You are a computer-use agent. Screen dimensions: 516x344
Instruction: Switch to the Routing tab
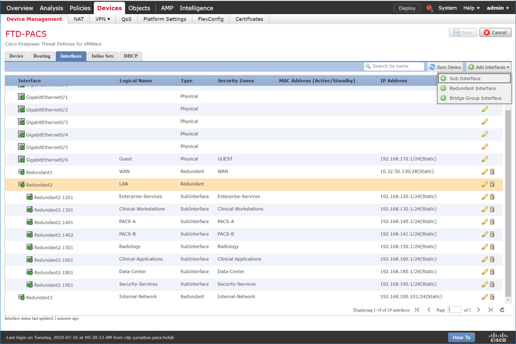pyautogui.click(x=42, y=56)
